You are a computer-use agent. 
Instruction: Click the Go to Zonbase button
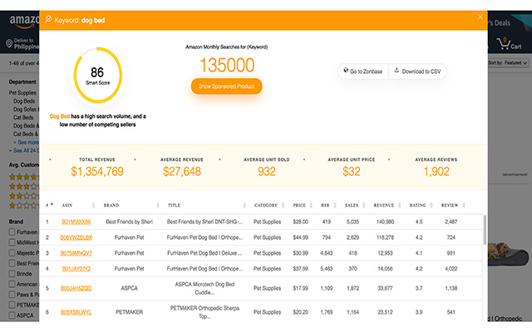362,71
